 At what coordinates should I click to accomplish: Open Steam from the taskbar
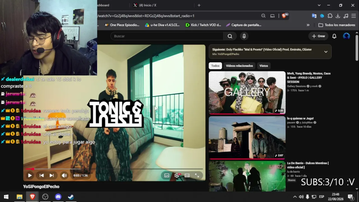tap(71, 197)
